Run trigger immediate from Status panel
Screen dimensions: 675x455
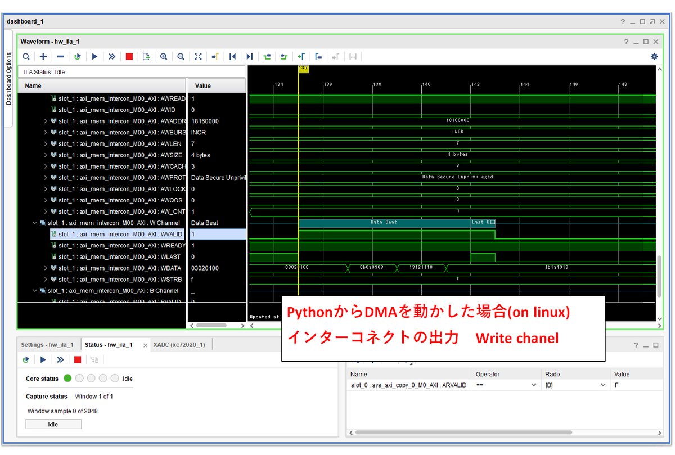pyautogui.click(x=60, y=359)
